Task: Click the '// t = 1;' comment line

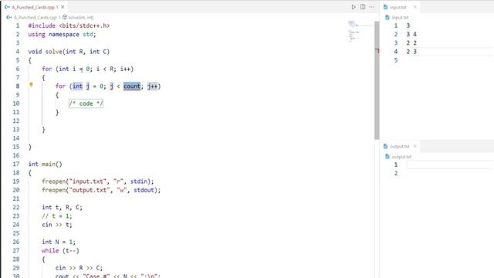Action: point(56,216)
